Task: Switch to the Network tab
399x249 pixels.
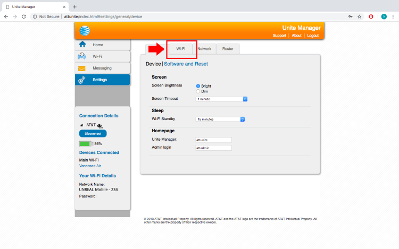Action: coord(204,49)
